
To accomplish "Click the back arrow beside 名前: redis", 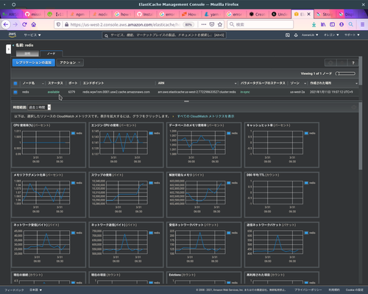I will coord(13,46).
